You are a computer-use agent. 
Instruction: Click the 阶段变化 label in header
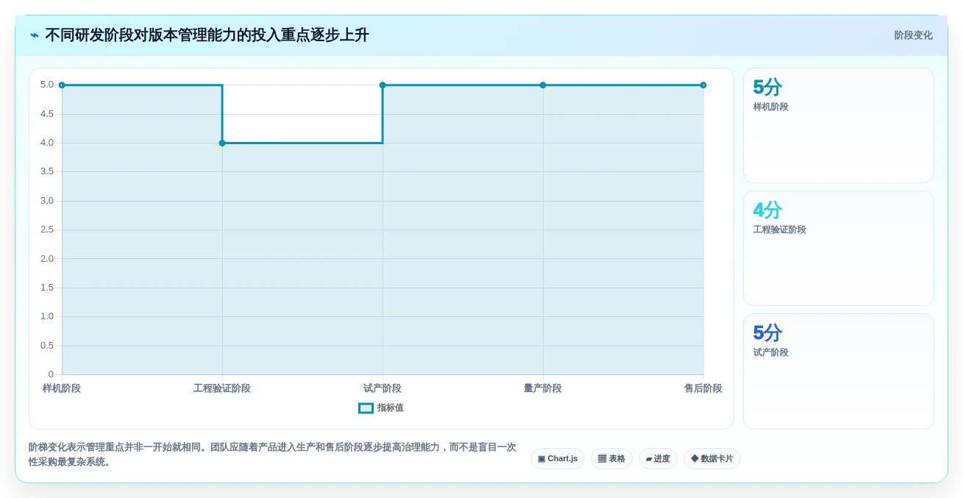913,35
